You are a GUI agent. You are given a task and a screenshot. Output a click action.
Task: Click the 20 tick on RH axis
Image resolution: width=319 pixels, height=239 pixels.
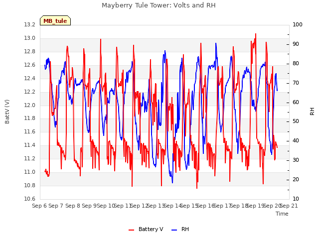tap(296, 179)
